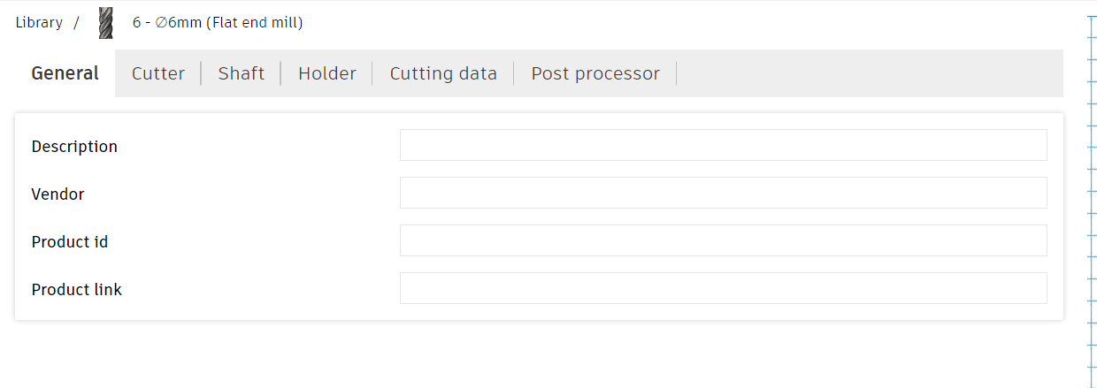Click the breadcrumb slash separator
Screen dimensions: 1097x388
77,23
